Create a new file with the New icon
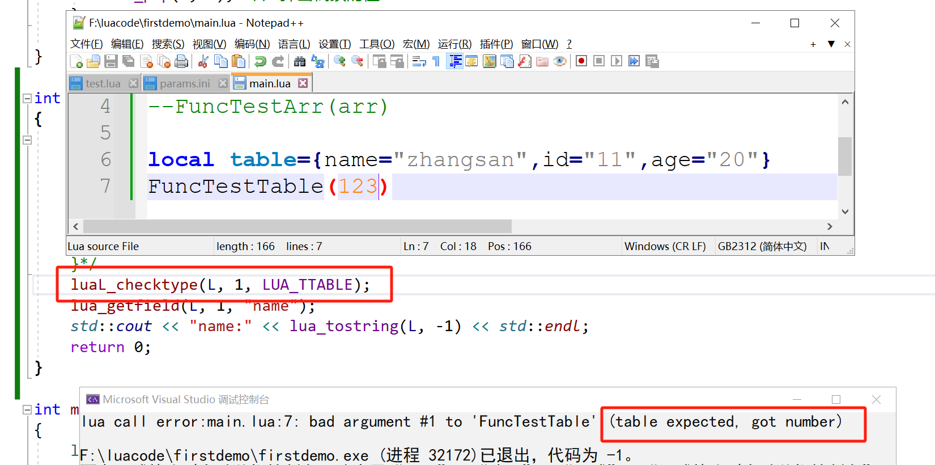935x465 pixels. 76,61
